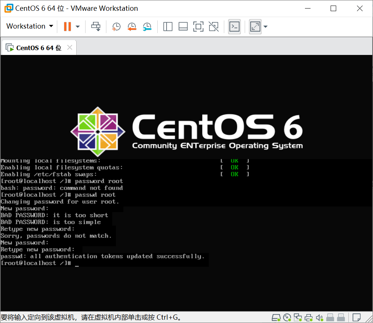Select the CentOS 6 64 位 tab
373x323 pixels.
tap(37, 47)
